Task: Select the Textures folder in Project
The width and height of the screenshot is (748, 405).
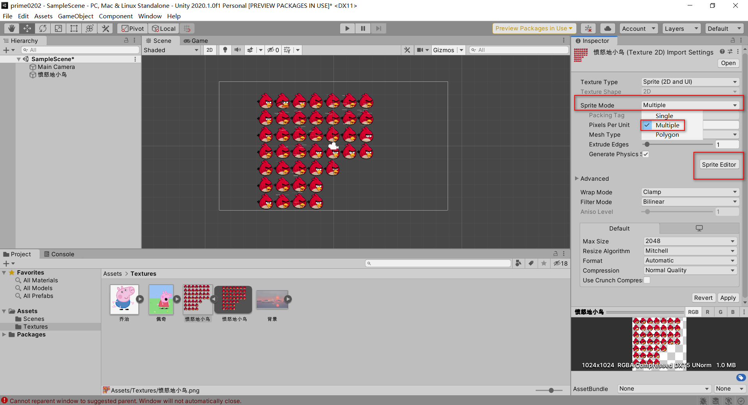Action: [35, 327]
